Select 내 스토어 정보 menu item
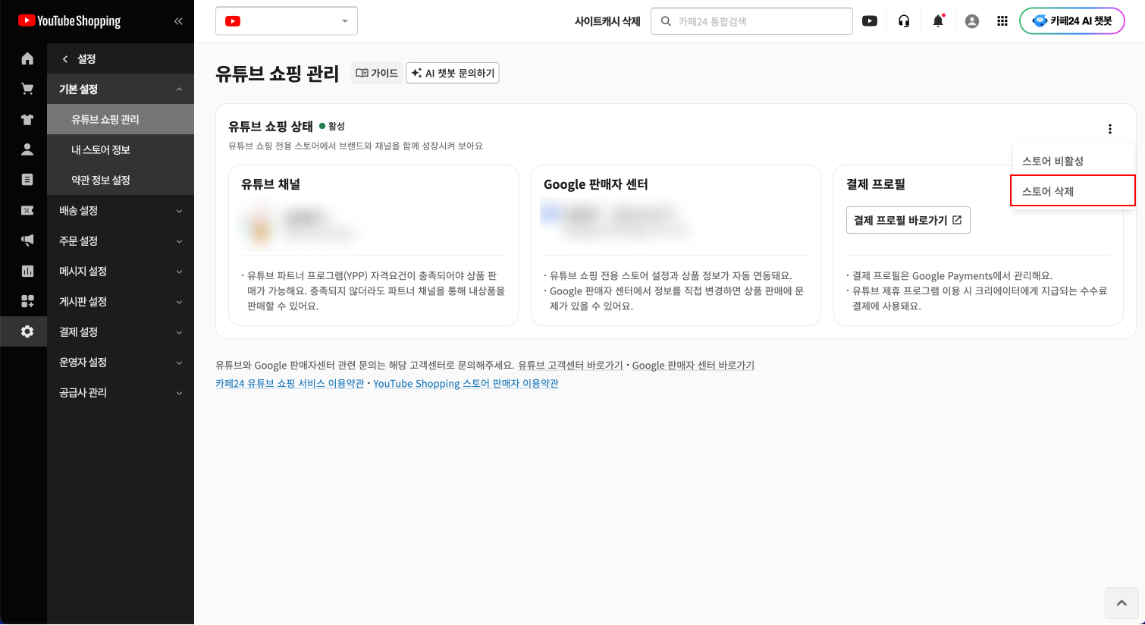 (x=121, y=149)
